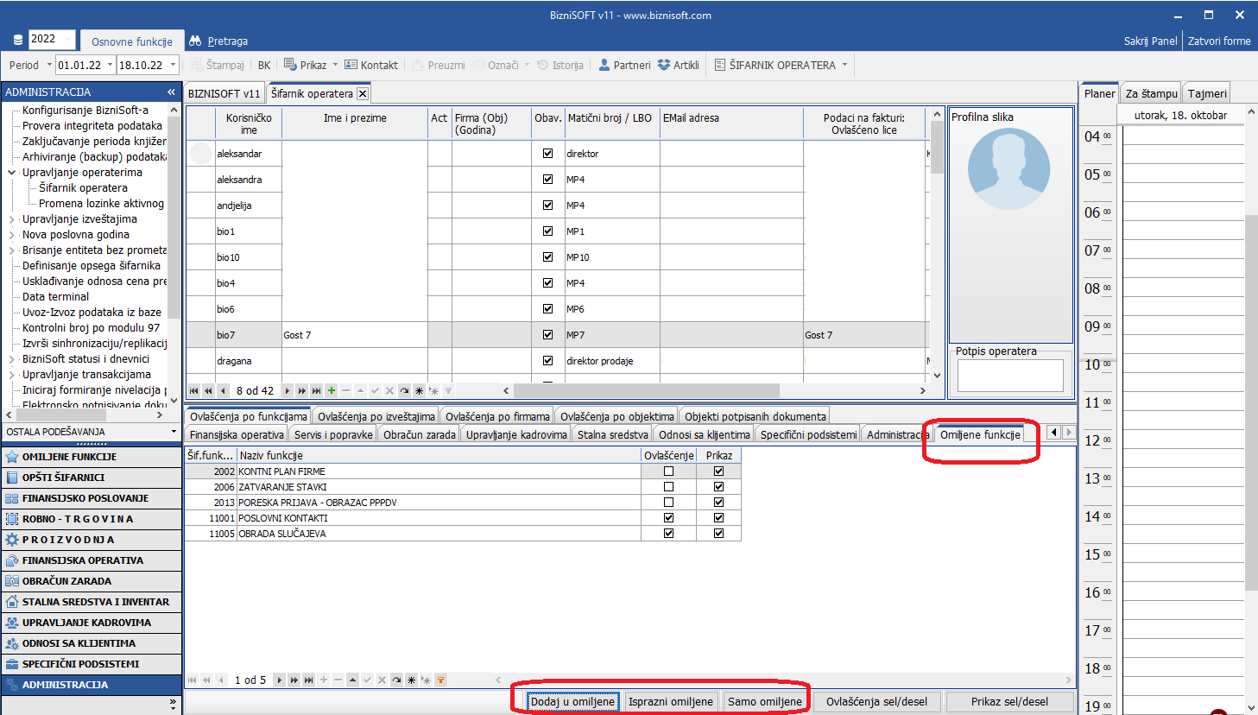The width and height of the screenshot is (1258, 715).
Task: Open Pretraga binoculars search
Action: click(218, 41)
